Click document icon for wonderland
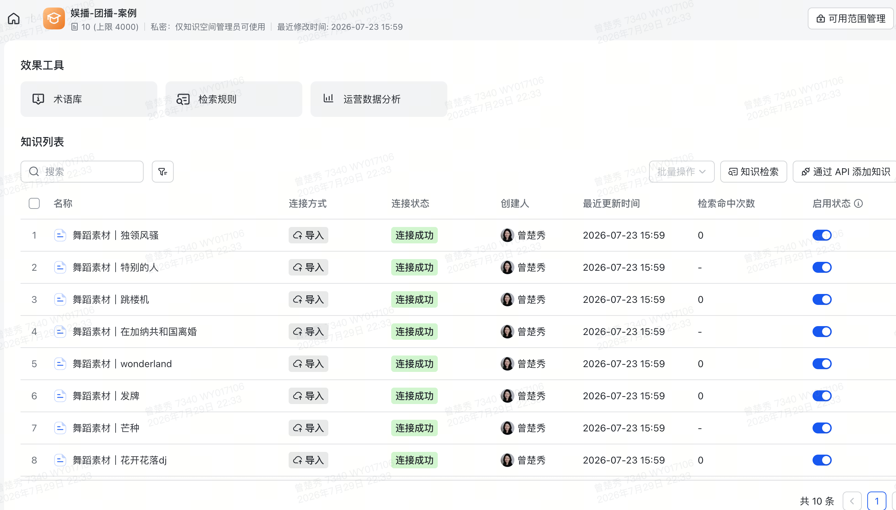 click(x=60, y=364)
